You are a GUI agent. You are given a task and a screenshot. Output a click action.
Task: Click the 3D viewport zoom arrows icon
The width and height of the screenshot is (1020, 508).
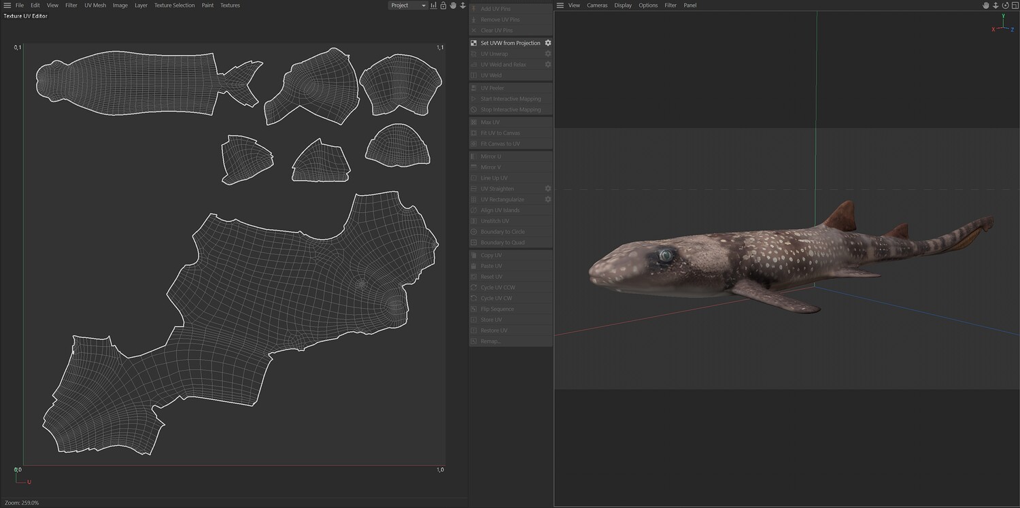point(995,5)
